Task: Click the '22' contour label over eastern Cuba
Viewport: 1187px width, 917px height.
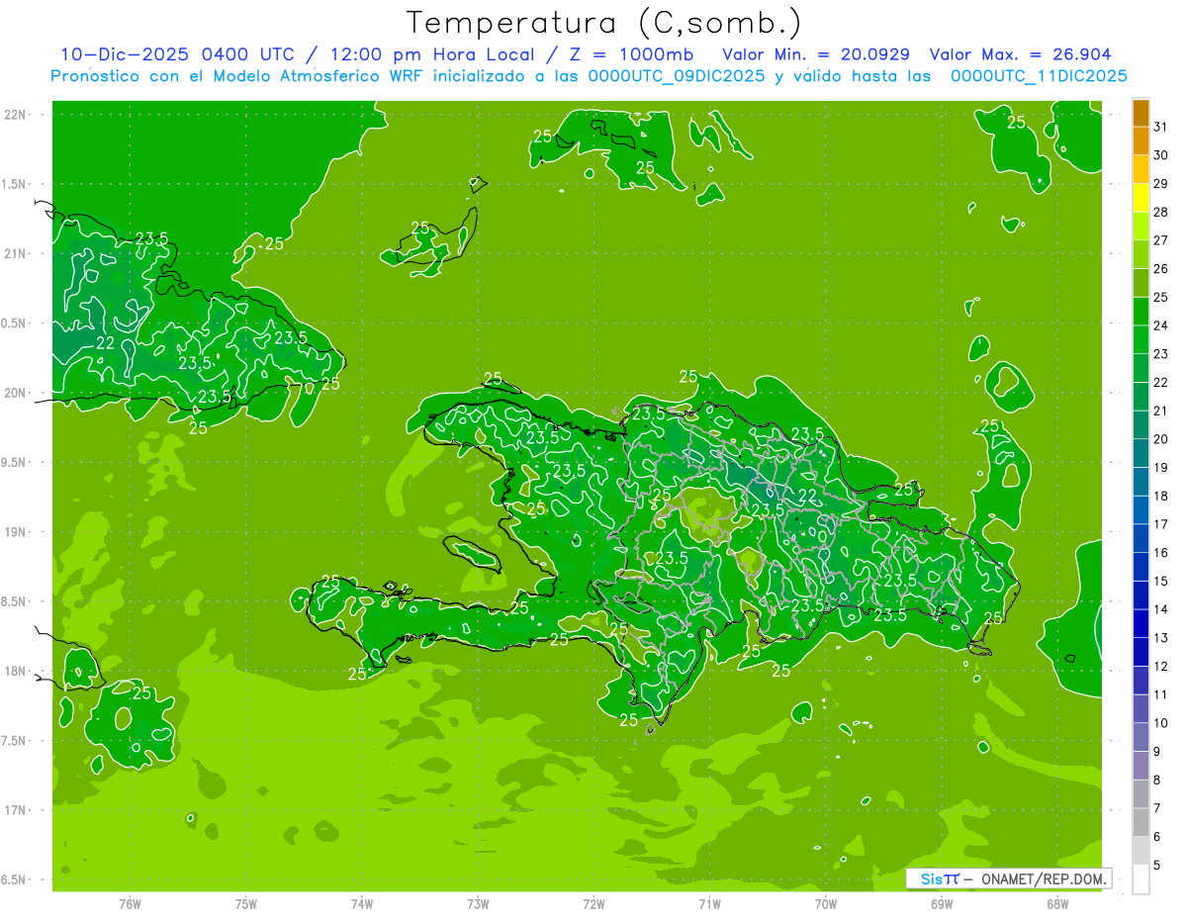Action: click(106, 343)
